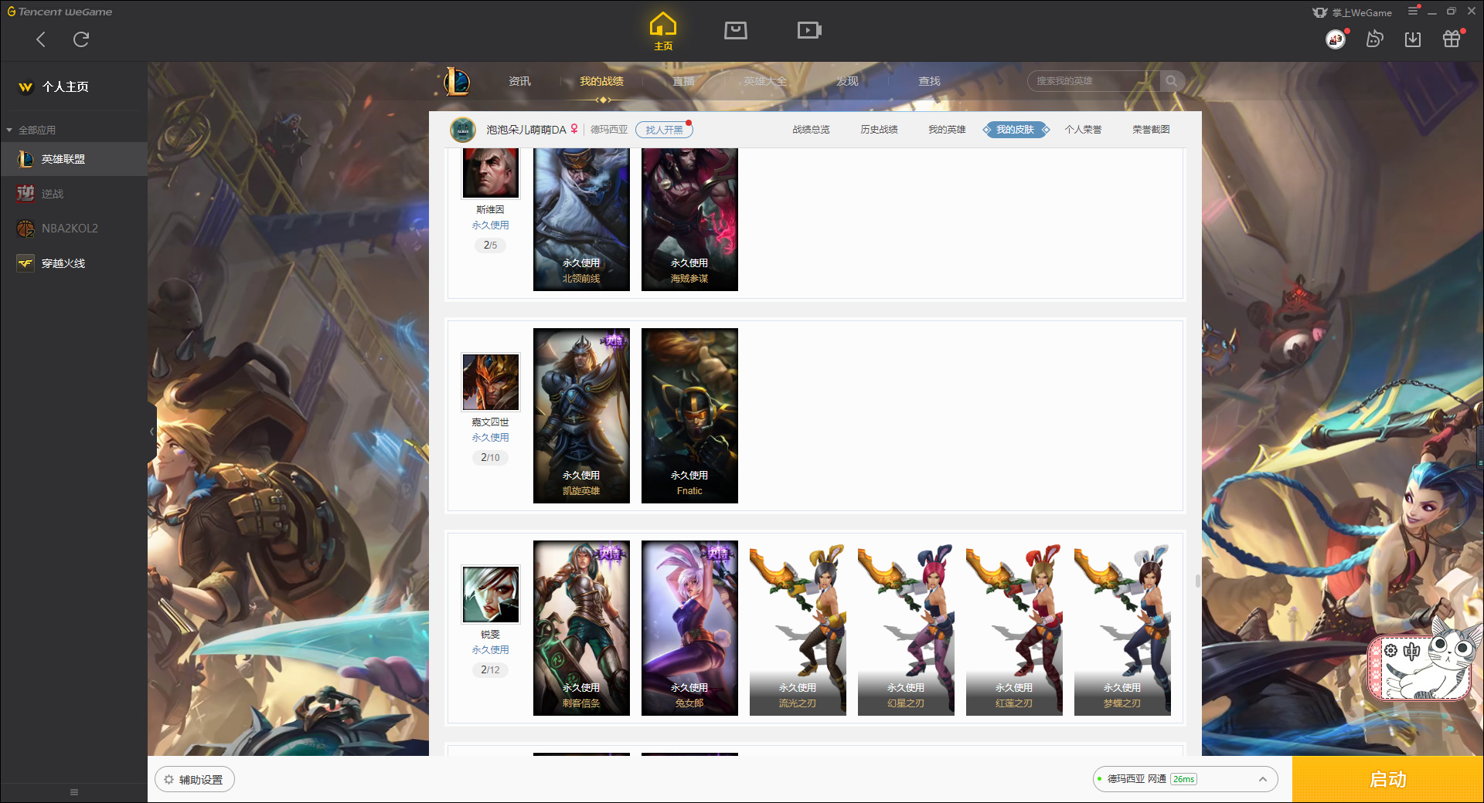Image resolution: width=1484 pixels, height=803 pixels.
Task: Open the 发现 tab
Action: click(x=847, y=81)
